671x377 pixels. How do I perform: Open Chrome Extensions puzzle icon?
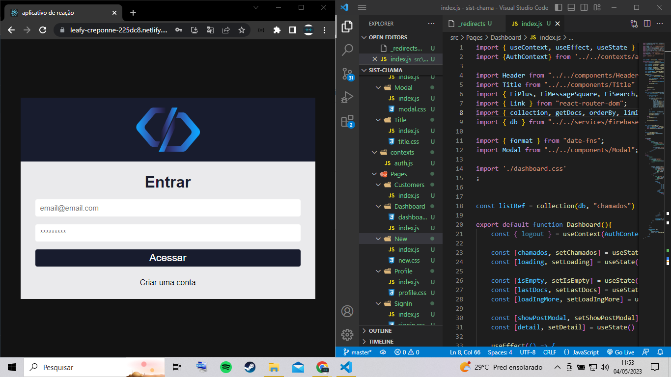tap(277, 30)
